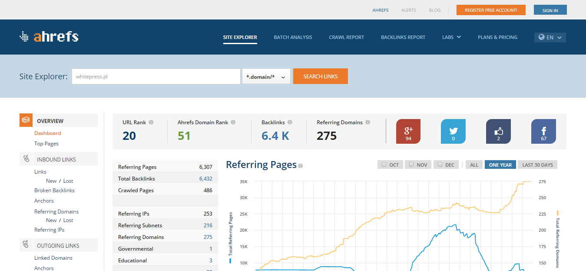Click the Google Plus share tile
The image size is (586, 271).
408,131
